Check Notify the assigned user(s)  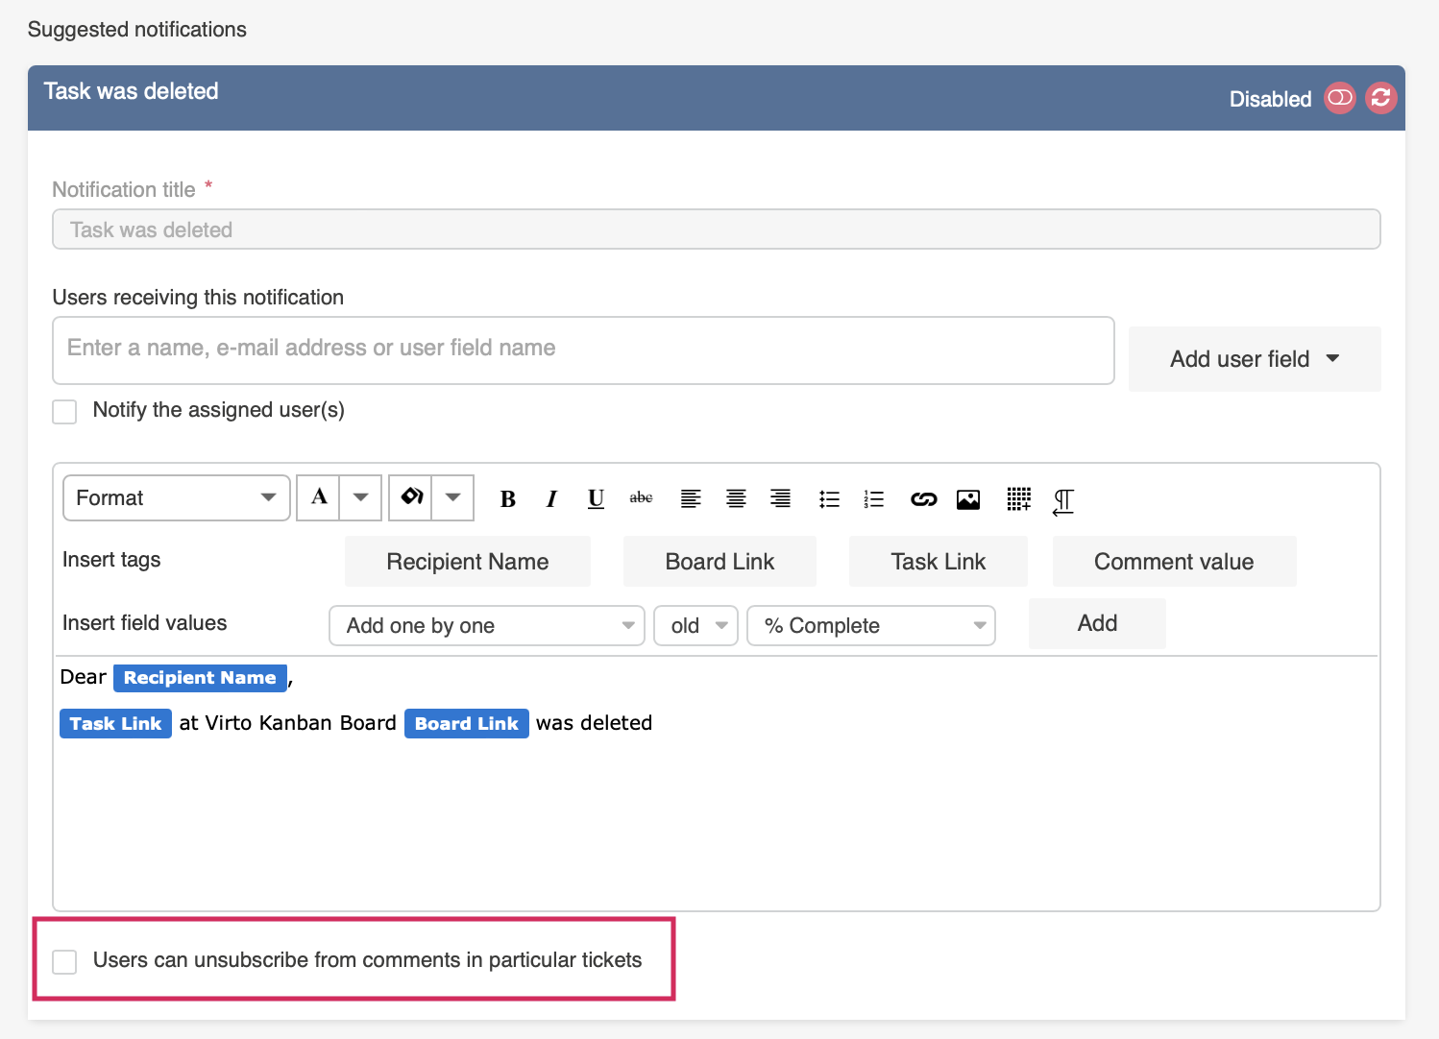pos(64,411)
